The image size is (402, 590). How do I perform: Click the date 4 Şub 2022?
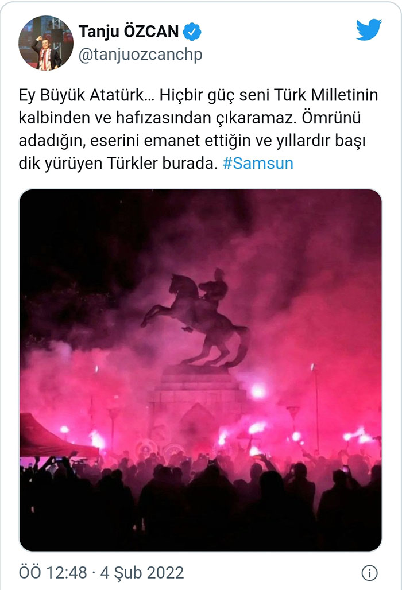click(142, 573)
